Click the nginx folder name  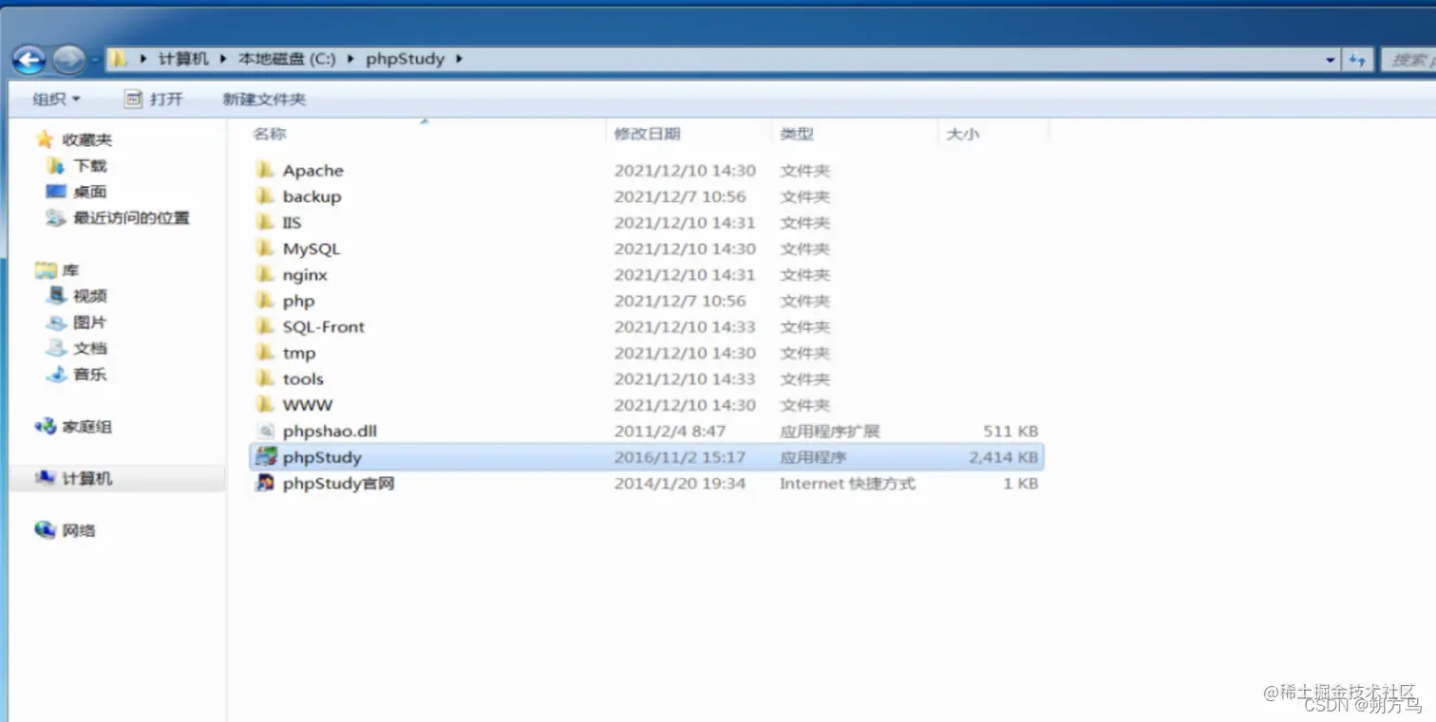(305, 275)
